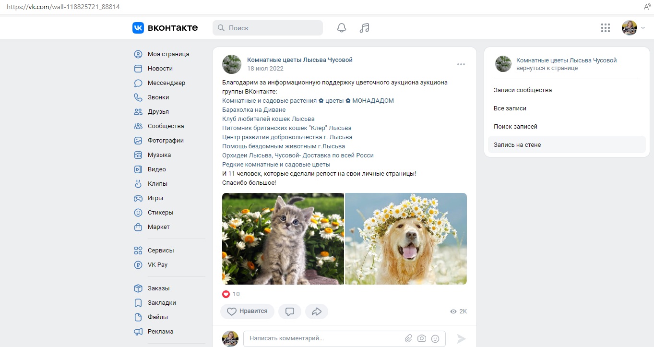Open Барахолка на Диване link
Viewport: 654px width, 347px height.
coord(254,110)
